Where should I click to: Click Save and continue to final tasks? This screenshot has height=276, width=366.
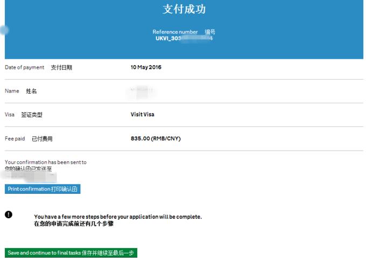pos(71,253)
